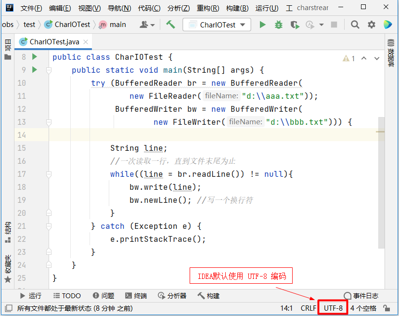Click the yellow stripe marker on scrollbar
The height and width of the screenshot is (316, 399).
tap(380, 132)
